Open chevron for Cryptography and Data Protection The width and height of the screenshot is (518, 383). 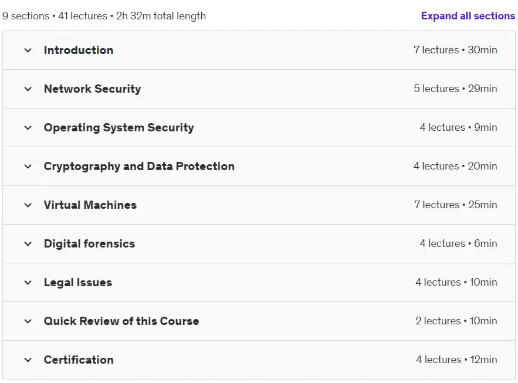click(28, 166)
